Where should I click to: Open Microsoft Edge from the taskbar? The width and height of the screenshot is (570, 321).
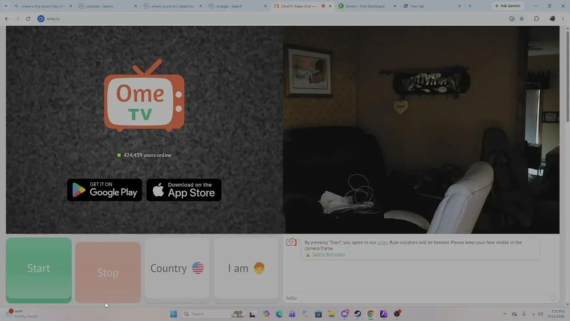[x=279, y=314]
